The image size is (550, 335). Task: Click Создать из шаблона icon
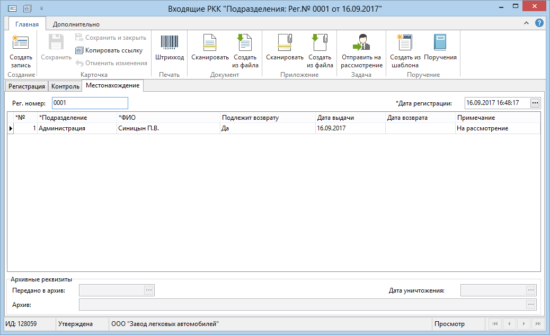[405, 42]
